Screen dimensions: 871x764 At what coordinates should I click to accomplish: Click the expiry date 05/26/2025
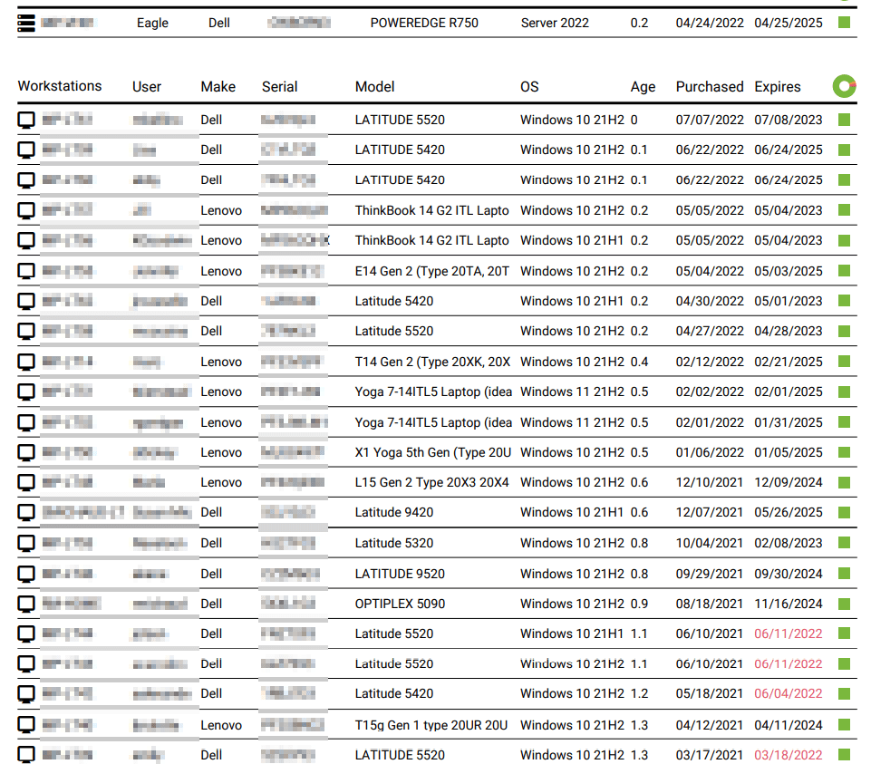tap(789, 512)
